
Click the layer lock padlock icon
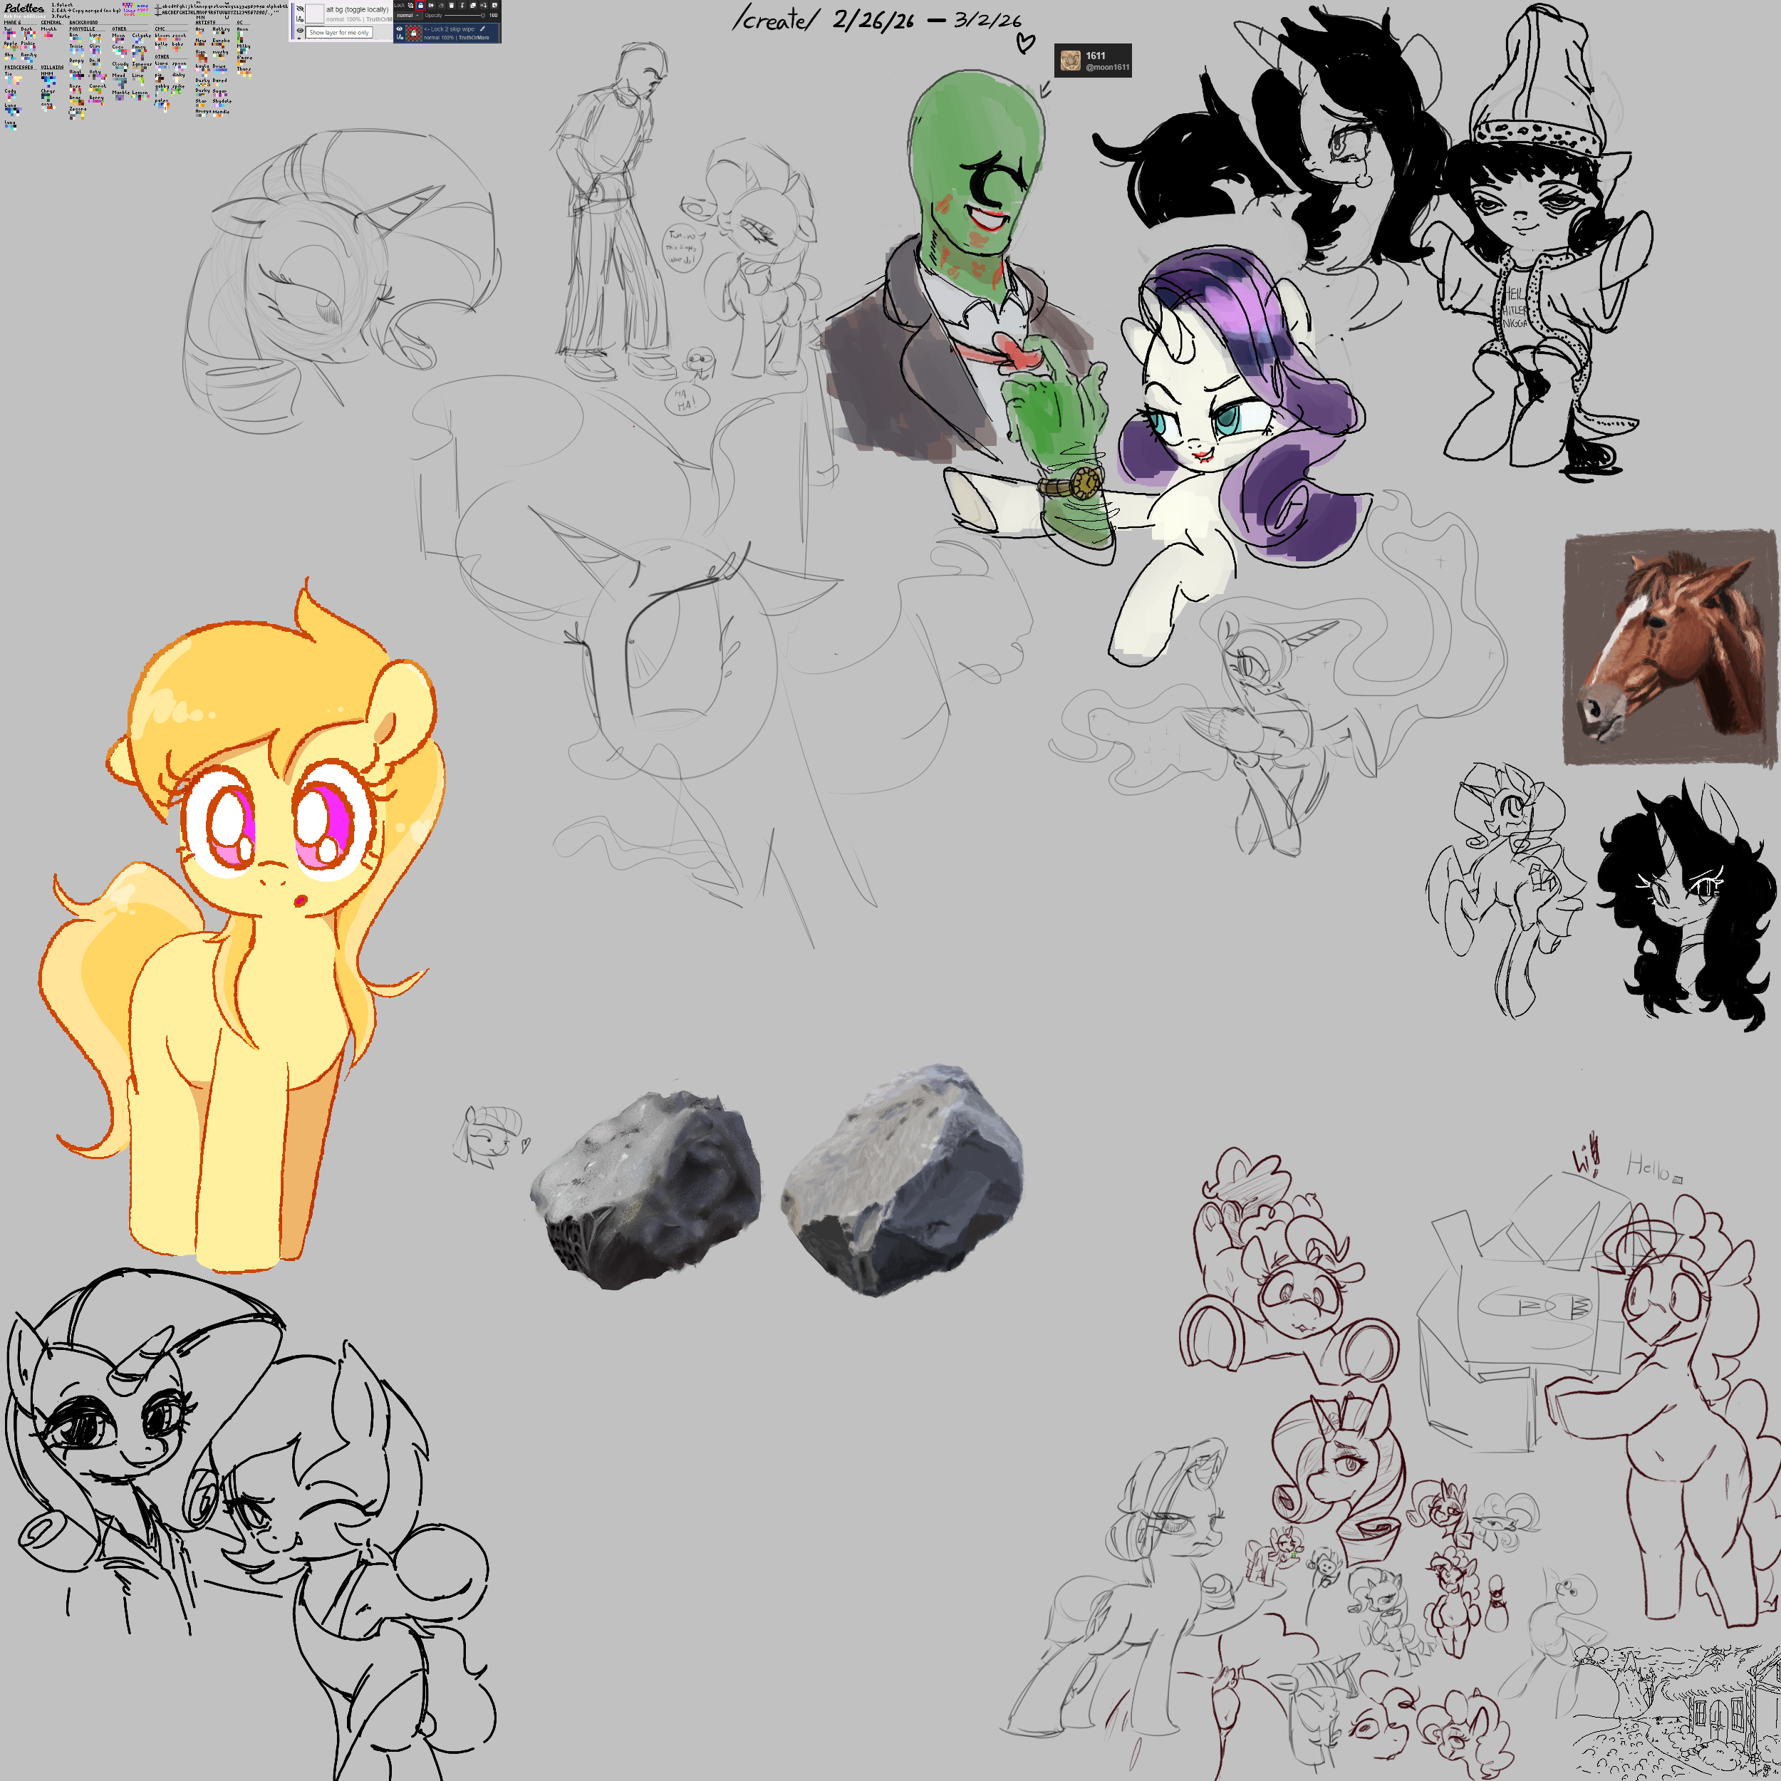click(x=421, y=6)
